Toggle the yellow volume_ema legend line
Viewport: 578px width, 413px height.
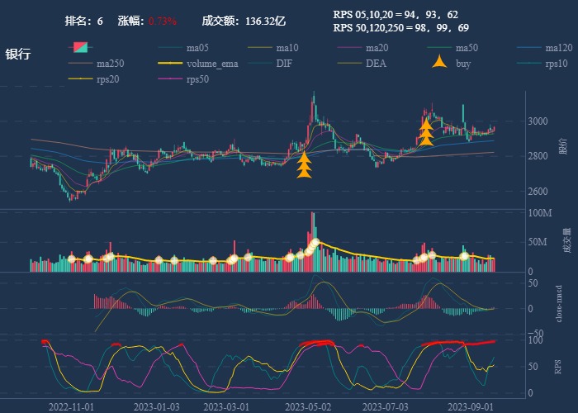pos(170,64)
